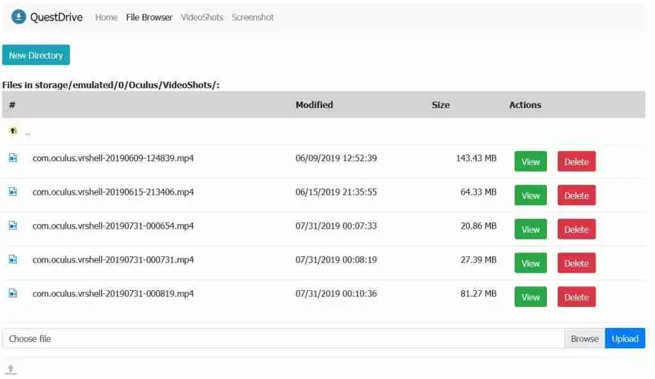Click file icon for vrshell-20190615-213406.mp4

pos(13,192)
